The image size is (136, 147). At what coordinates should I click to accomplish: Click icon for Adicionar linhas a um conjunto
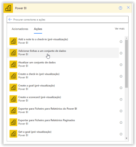tap(13, 53)
